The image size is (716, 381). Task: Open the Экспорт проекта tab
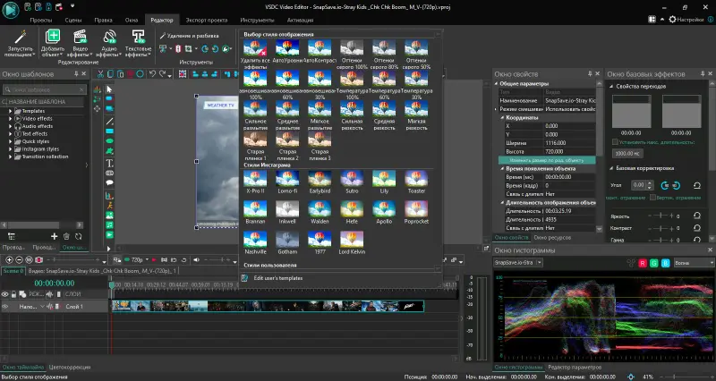[207, 20]
